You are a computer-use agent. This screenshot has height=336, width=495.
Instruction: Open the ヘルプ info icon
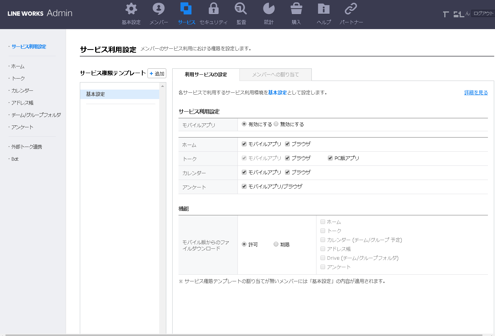(324, 9)
